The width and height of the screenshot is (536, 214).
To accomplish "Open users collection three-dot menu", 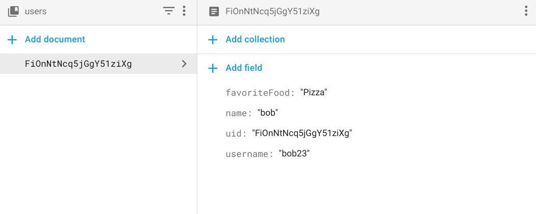I will pyautogui.click(x=184, y=11).
